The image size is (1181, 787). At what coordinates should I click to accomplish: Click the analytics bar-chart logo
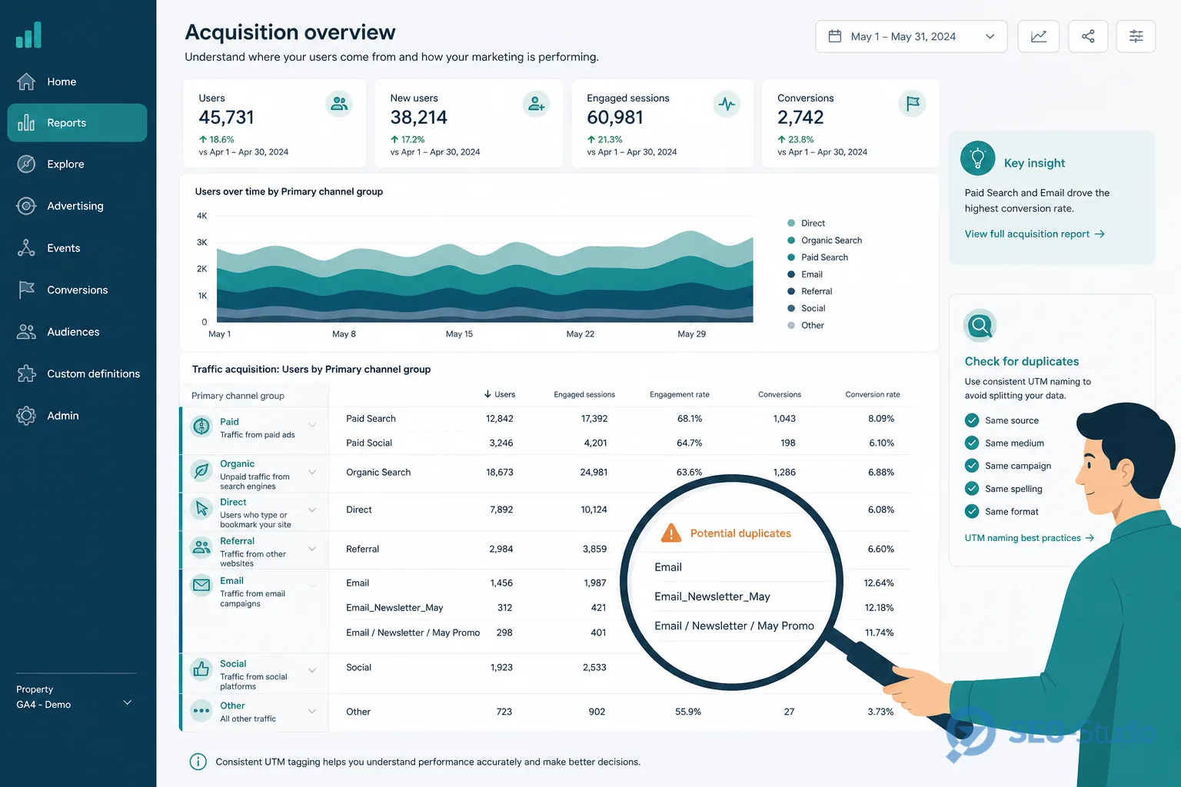click(28, 35)
